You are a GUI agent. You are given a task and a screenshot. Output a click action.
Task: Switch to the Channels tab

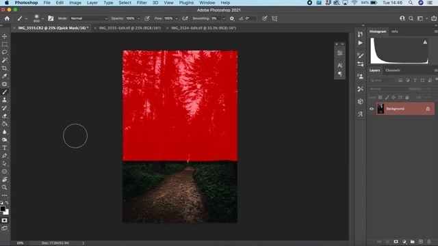[393, 70]
